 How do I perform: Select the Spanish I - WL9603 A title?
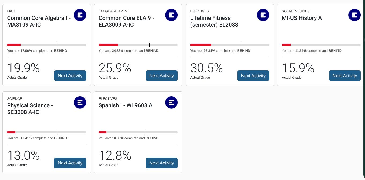click(126, 105)
